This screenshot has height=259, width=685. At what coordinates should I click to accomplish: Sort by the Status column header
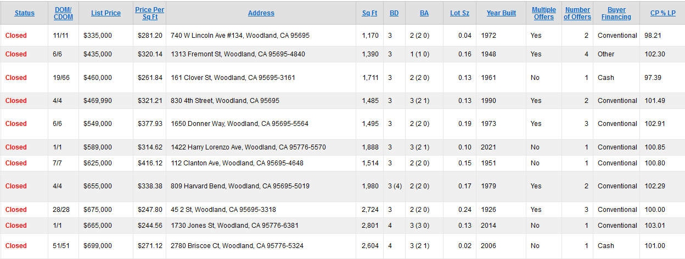[24, 13]
